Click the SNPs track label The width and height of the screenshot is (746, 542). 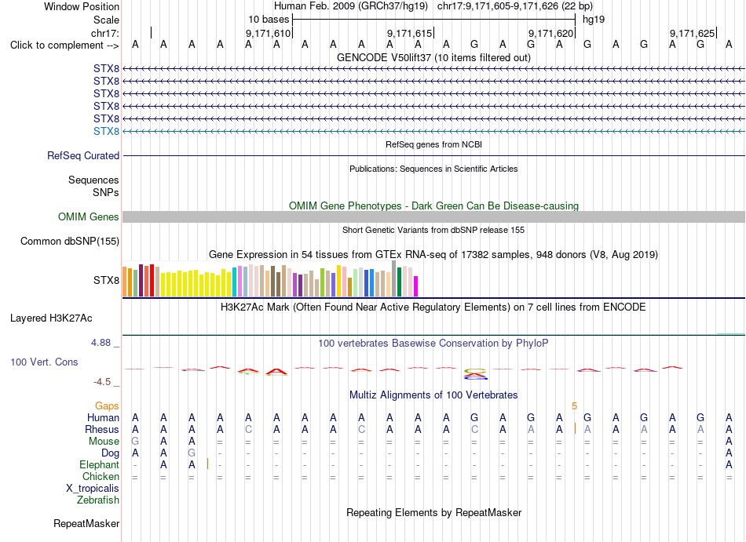tap(106, 192)
